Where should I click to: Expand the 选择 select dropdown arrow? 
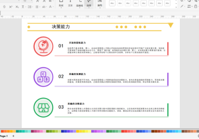click(89, 8)
